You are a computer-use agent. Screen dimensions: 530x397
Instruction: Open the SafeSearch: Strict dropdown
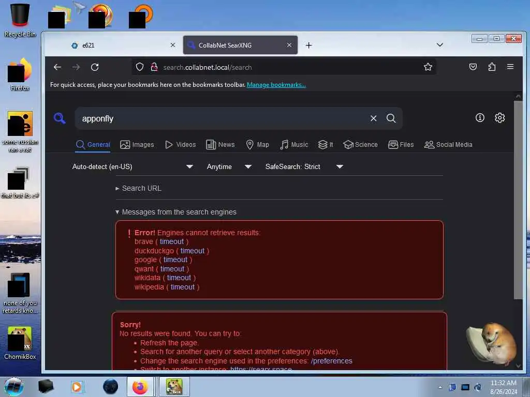coord(304,167)
